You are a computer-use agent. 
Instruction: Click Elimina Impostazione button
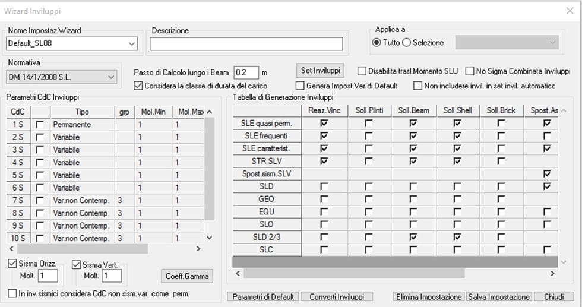[x=429, y=296]
